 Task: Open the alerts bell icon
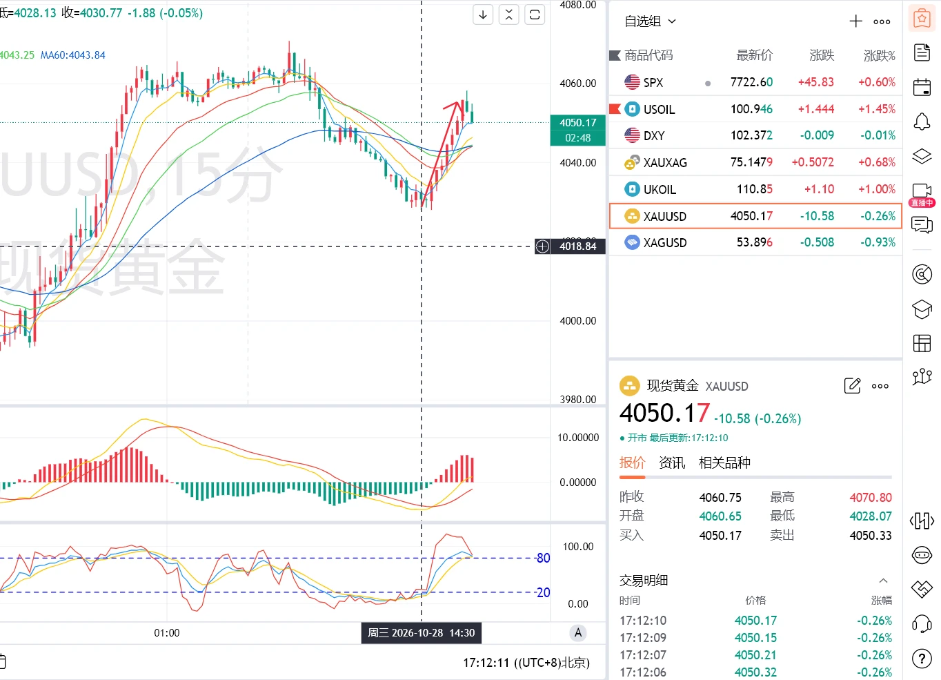(922, 122)
